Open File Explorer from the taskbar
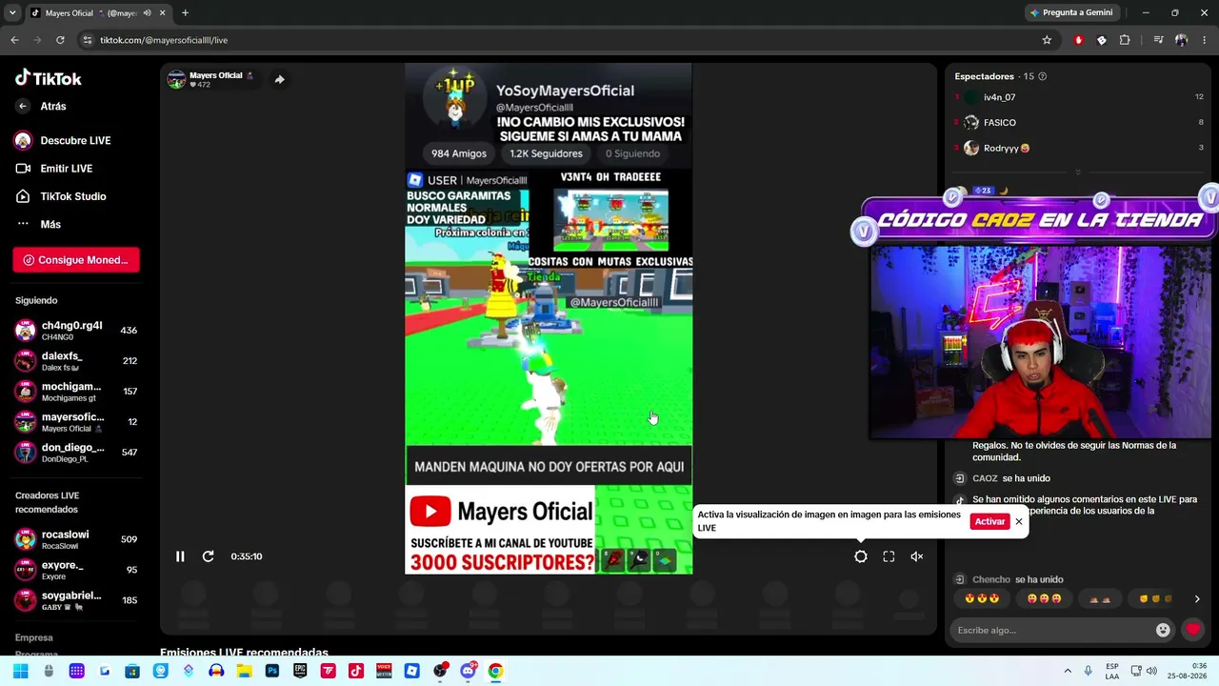 pos(244,671)
